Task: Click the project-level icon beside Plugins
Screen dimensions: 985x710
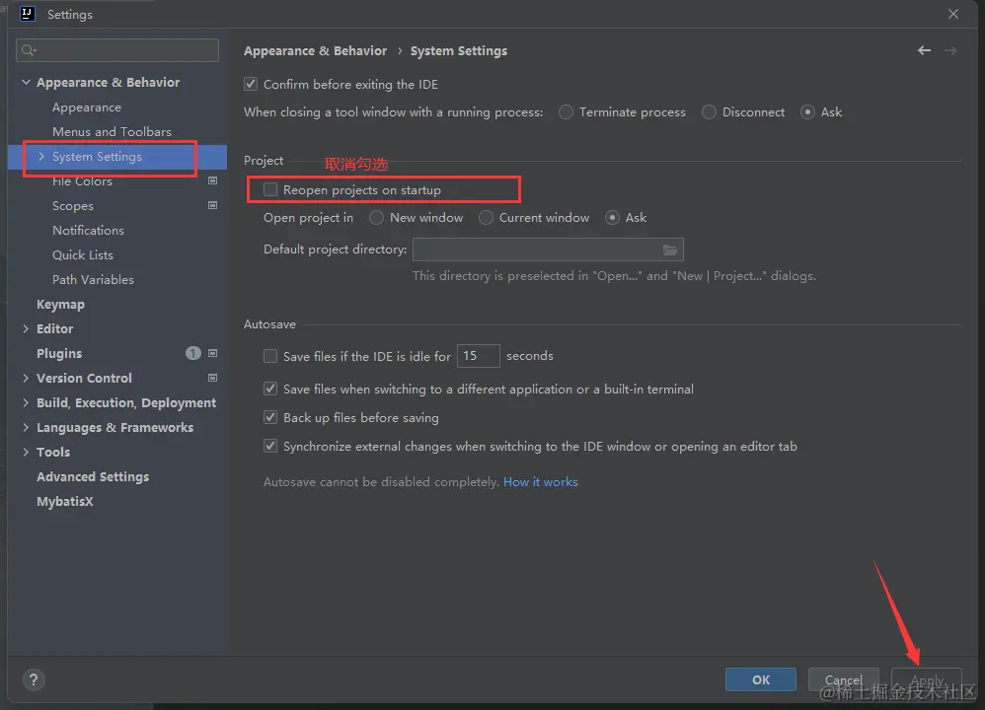Action: point(213,353)
